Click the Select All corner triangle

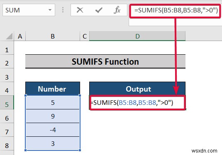[x=9, y=36]
